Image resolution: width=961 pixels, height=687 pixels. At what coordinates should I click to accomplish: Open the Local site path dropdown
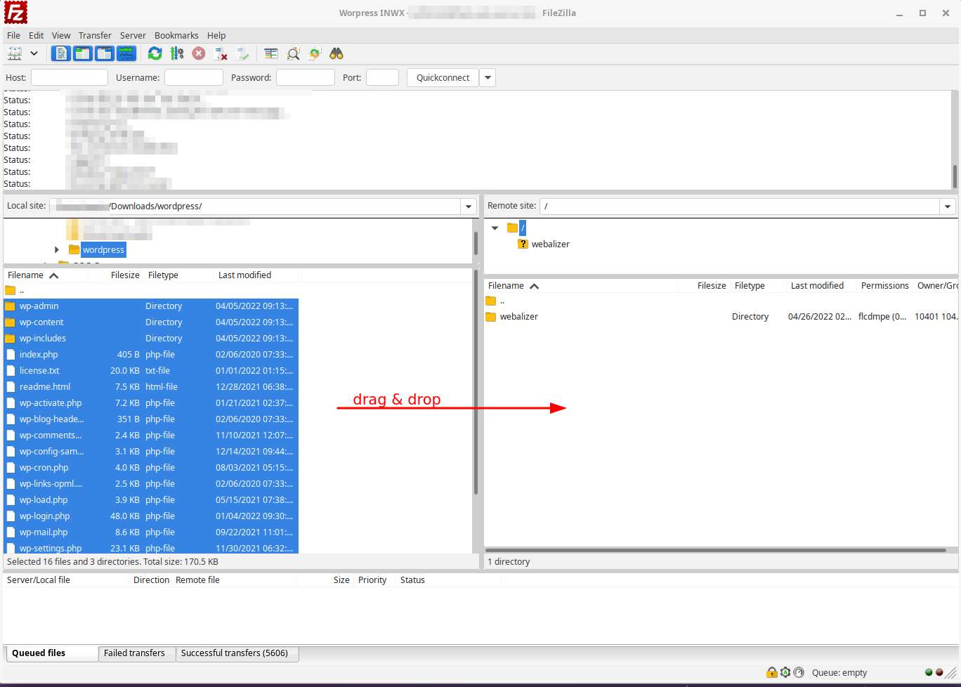469,207
